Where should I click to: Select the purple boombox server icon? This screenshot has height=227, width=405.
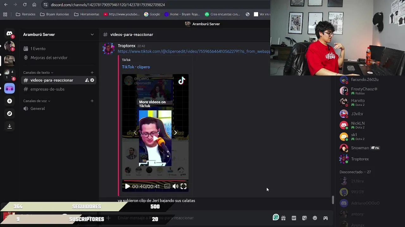[x=9, y=88]
